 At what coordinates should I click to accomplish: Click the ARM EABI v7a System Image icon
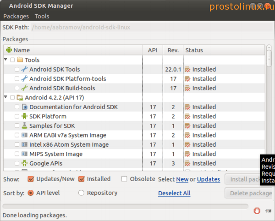click(x=24, y=135)
